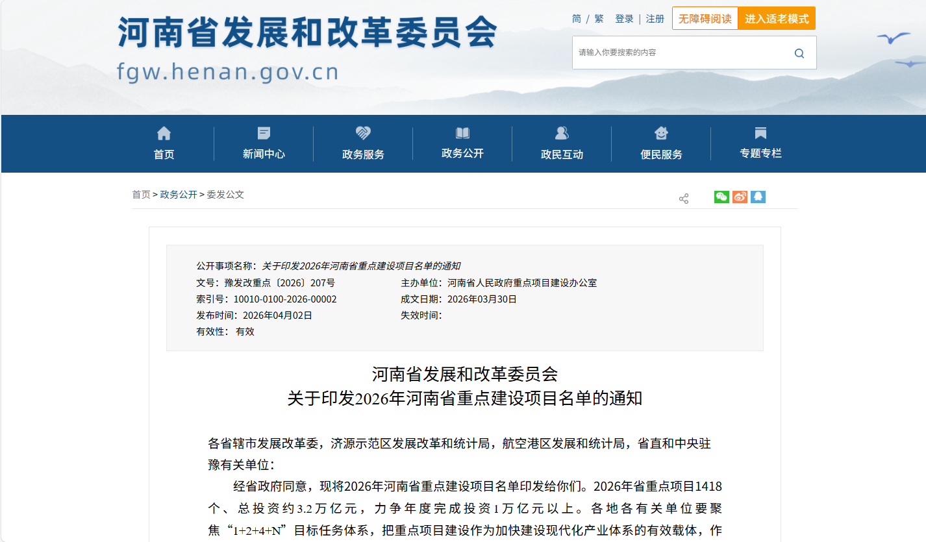
Task: Click the 政务服务 handshake heart icon
Action: 363,134
